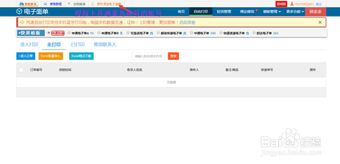Click the 电子面单 cube logo icon

19,11
